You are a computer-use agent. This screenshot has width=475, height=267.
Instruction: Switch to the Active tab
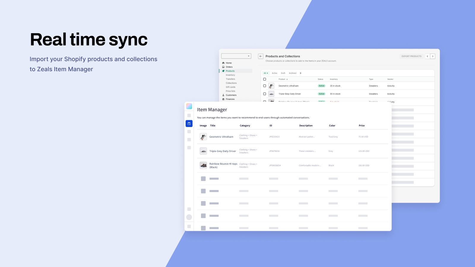[x=275, y=73]
